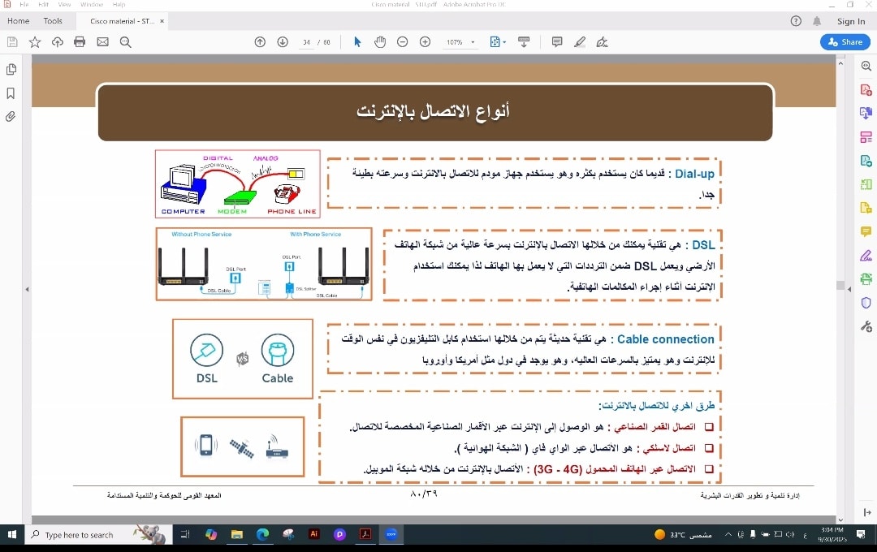The height and width of the screenshot is (552, 877).
Task: Open the Bookmarks panel icon
Action: coord(11,93)
